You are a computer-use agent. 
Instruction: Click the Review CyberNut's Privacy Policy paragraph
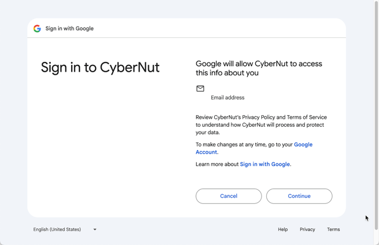pos(261,124)
